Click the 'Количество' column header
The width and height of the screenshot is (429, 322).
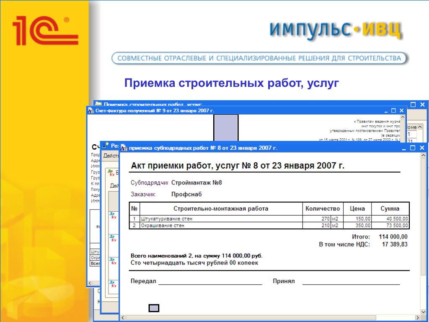pyautogui.click(x=323, y=209)
